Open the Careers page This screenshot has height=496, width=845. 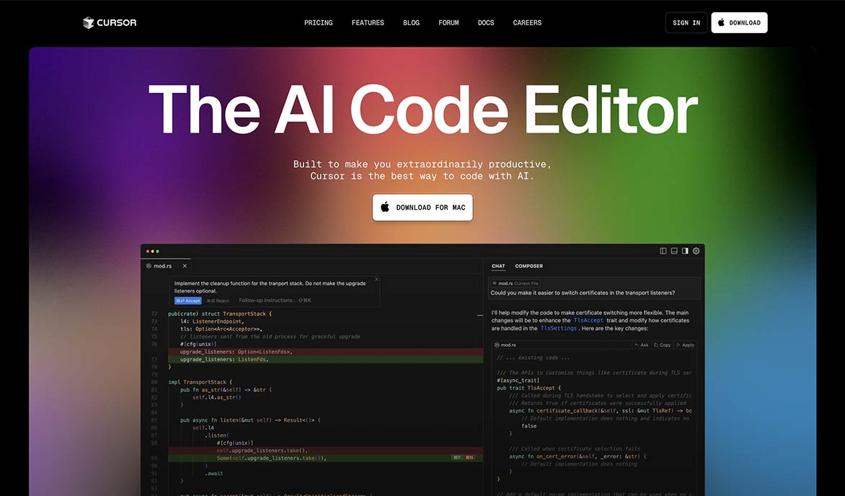point(527,22)
